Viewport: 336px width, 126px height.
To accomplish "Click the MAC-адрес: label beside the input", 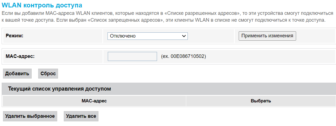I will tap(20, 56).
